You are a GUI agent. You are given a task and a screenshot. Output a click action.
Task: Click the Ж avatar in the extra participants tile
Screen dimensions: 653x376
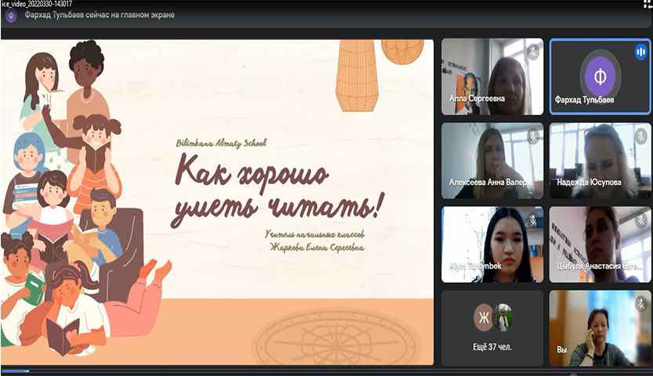pos(483,317)
